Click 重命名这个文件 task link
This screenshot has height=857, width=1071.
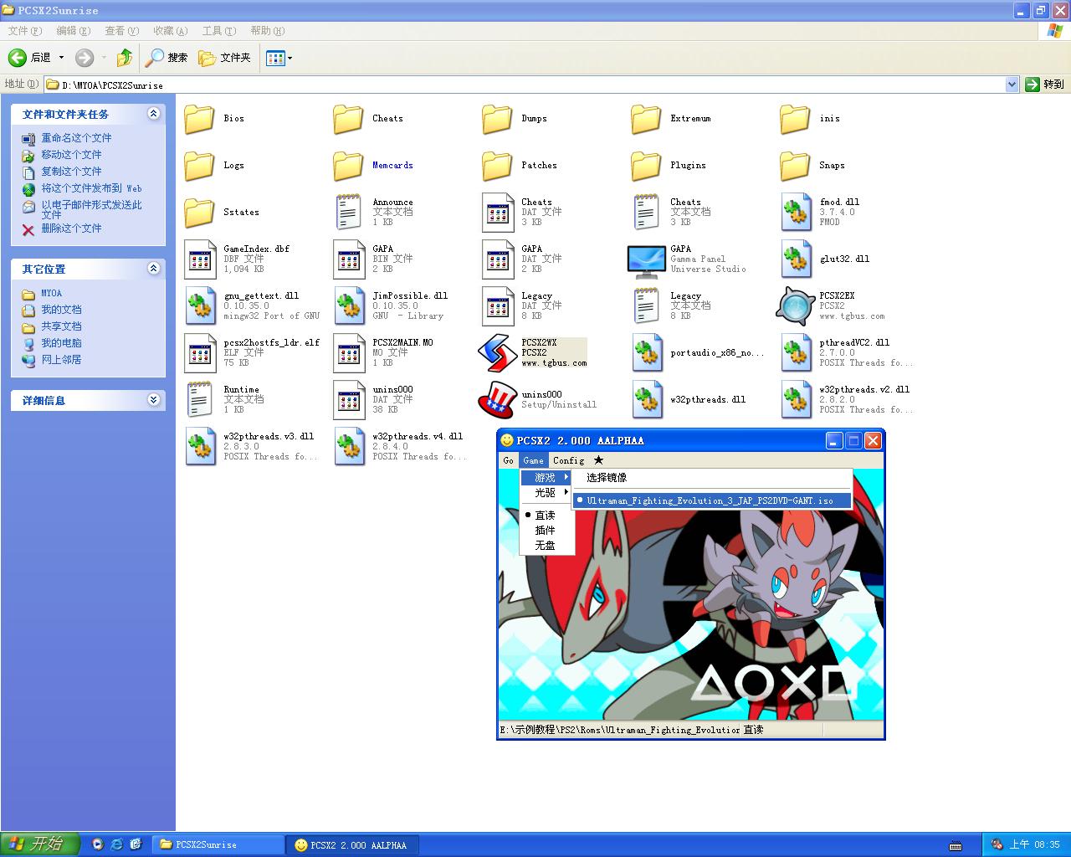click(x=76, y=138)
